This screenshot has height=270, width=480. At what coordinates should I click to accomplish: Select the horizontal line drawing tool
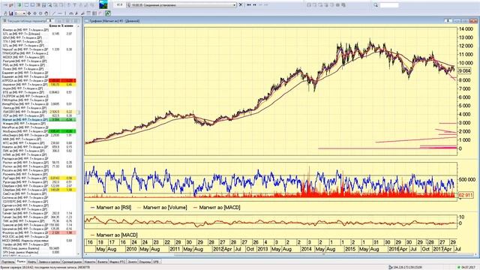(x=60, y=13)
